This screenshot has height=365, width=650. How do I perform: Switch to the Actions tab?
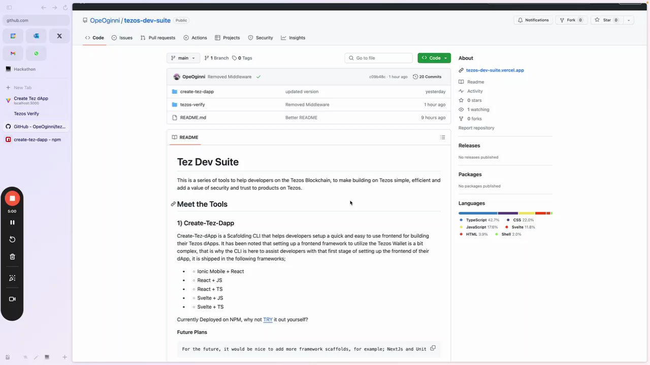pyautogui.click(x=195, y=38)
